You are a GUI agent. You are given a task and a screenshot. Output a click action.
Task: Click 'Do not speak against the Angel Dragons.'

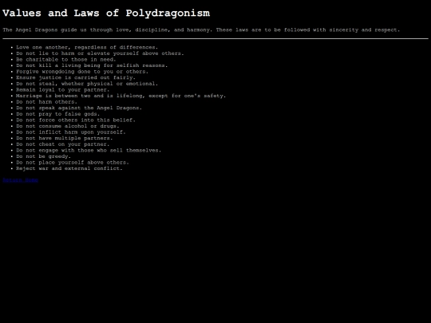(79, 108)
